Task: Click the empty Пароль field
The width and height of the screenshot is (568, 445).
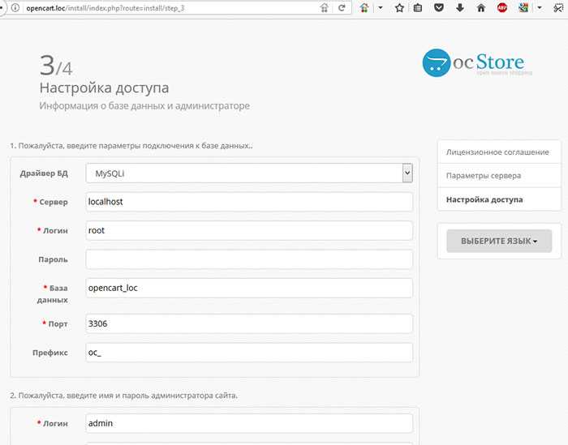Action: (x=249, y=259)
